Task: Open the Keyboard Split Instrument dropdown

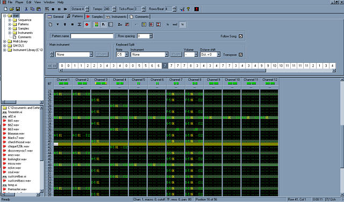Action: (x=167, y=54)
